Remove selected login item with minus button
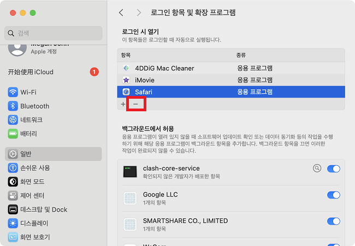The image size is (355, 246). [x=135, y=104]
